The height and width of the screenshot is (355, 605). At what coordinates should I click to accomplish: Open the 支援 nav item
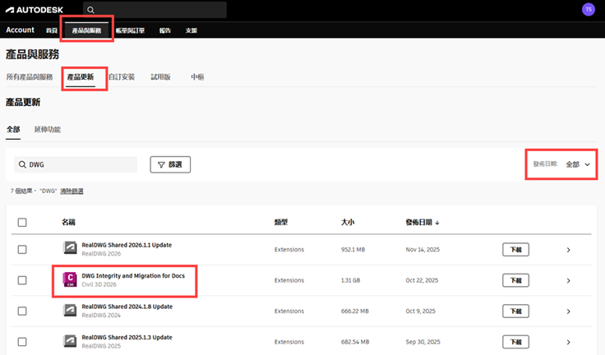[x=191, y=30]
